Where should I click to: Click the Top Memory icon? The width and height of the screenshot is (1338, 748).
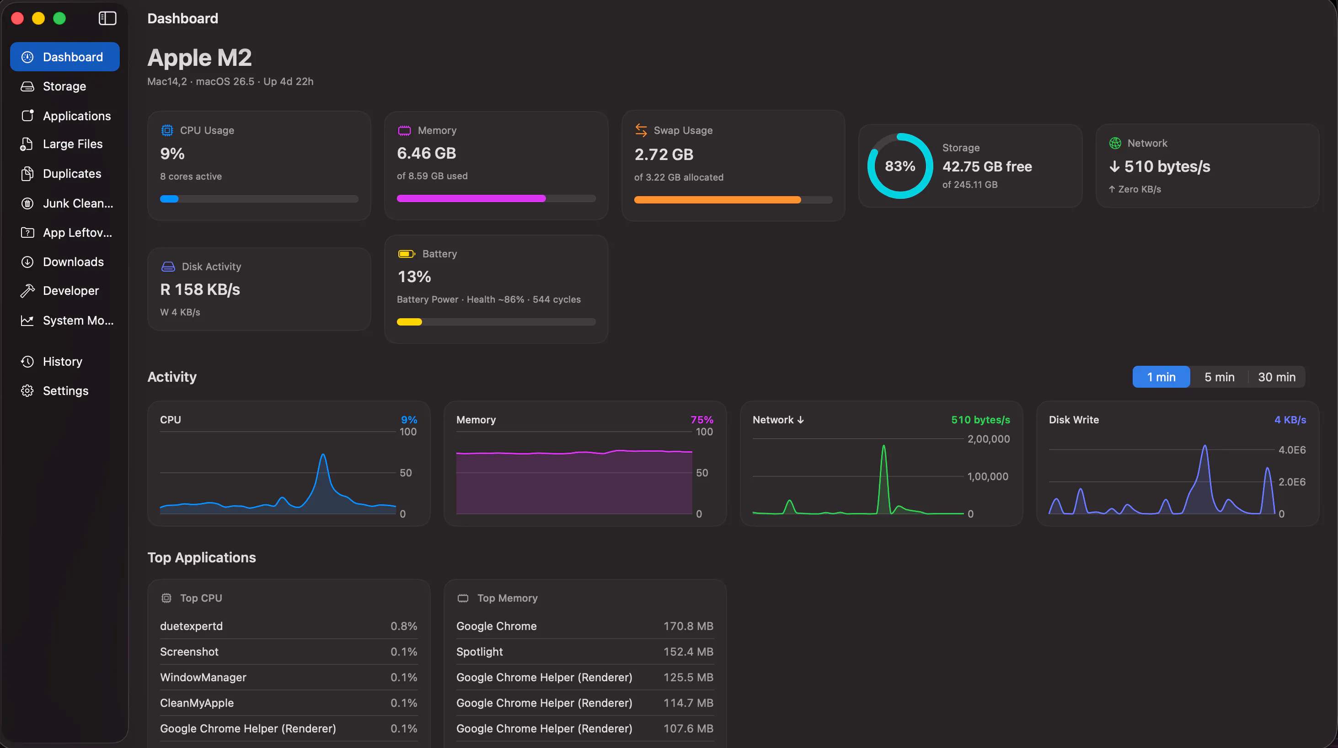463,598
